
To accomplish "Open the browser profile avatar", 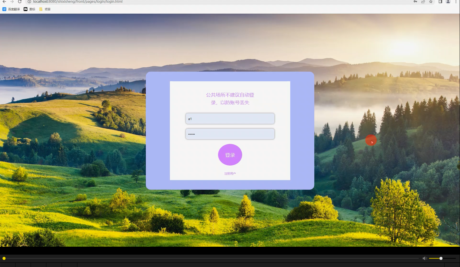I will click(448, 2).
